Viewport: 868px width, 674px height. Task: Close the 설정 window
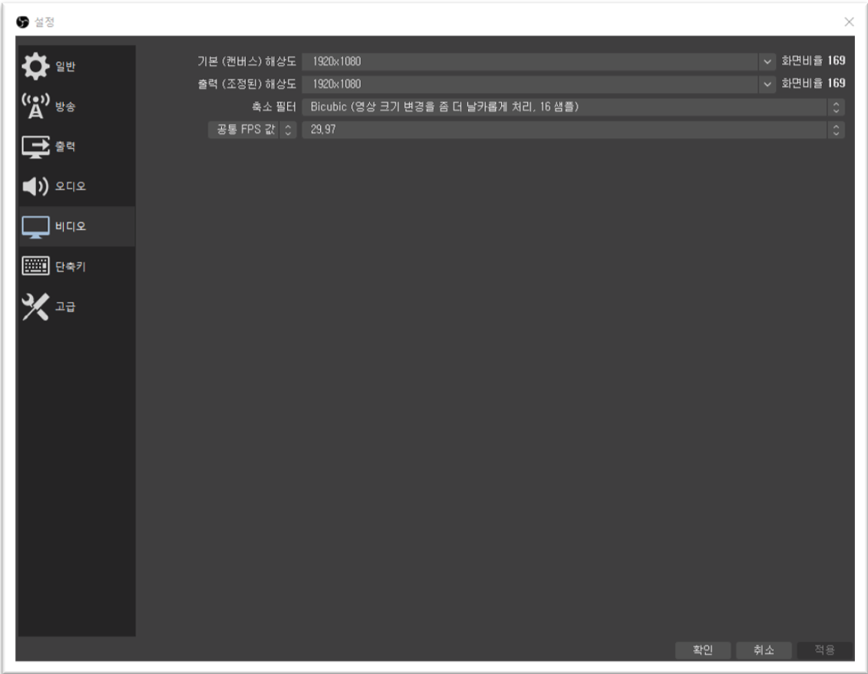[849, 21]
